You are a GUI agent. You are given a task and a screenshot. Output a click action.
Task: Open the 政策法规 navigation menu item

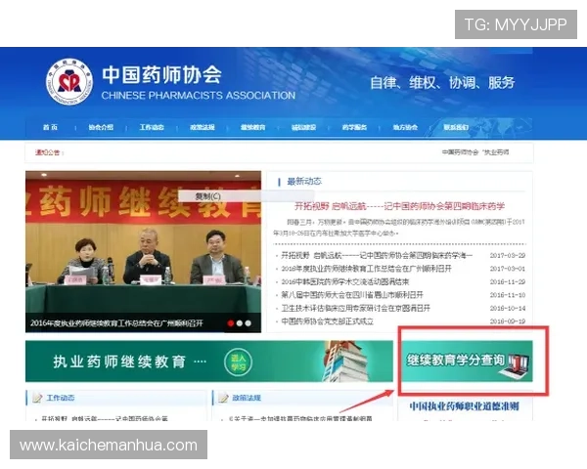[x=203, y=127]
